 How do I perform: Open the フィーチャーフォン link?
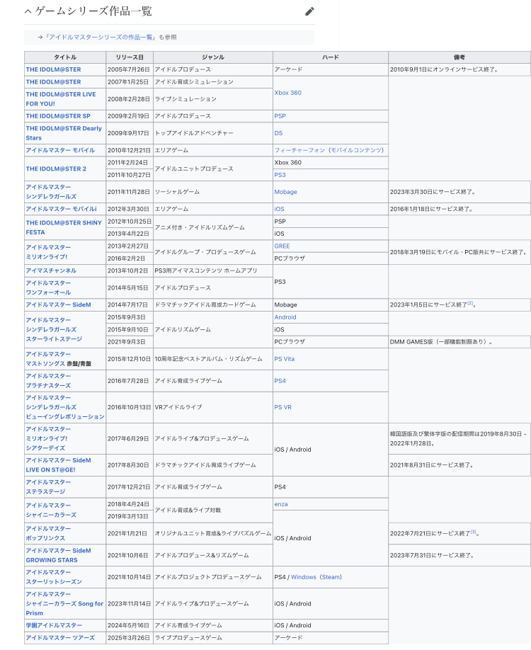(x=299, y=150)
